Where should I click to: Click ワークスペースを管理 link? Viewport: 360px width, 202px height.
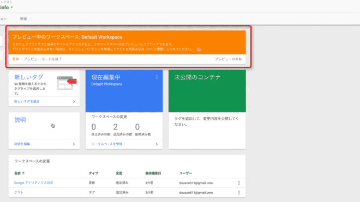click(107, 144)
